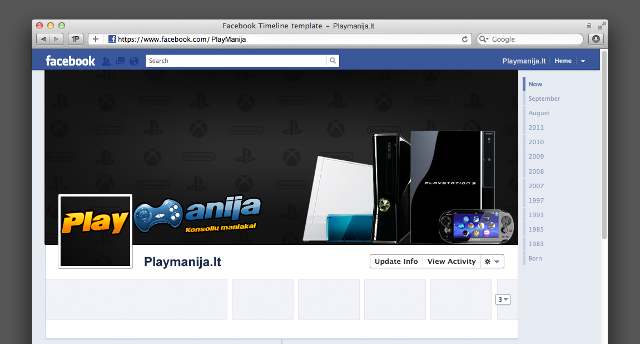The image size is (640, 344).
Task: Open the Play profile picture thumbnail
Action: (96, 231)
